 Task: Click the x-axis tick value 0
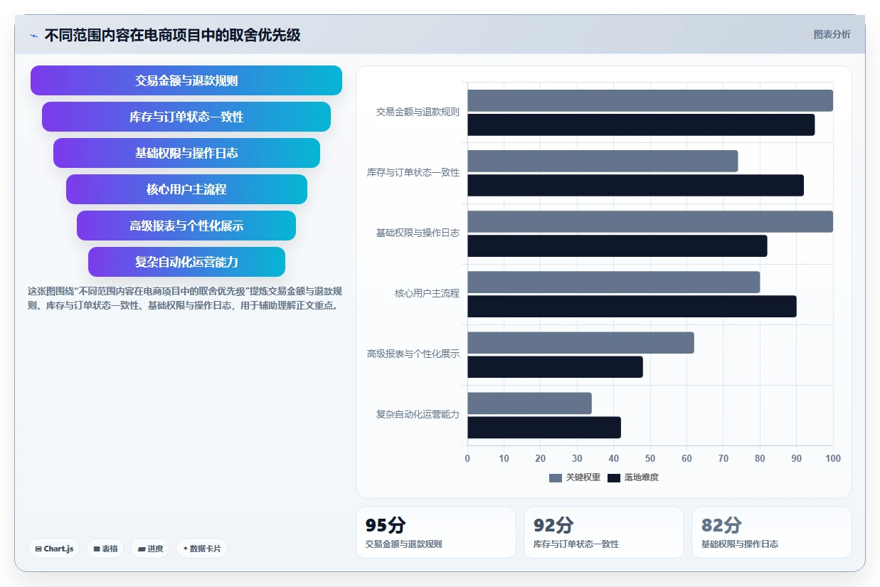(467, 458)
